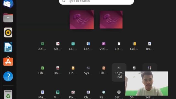Open the Files manager in the dock
Screen dimensions: 176x99
coord(8,18)
